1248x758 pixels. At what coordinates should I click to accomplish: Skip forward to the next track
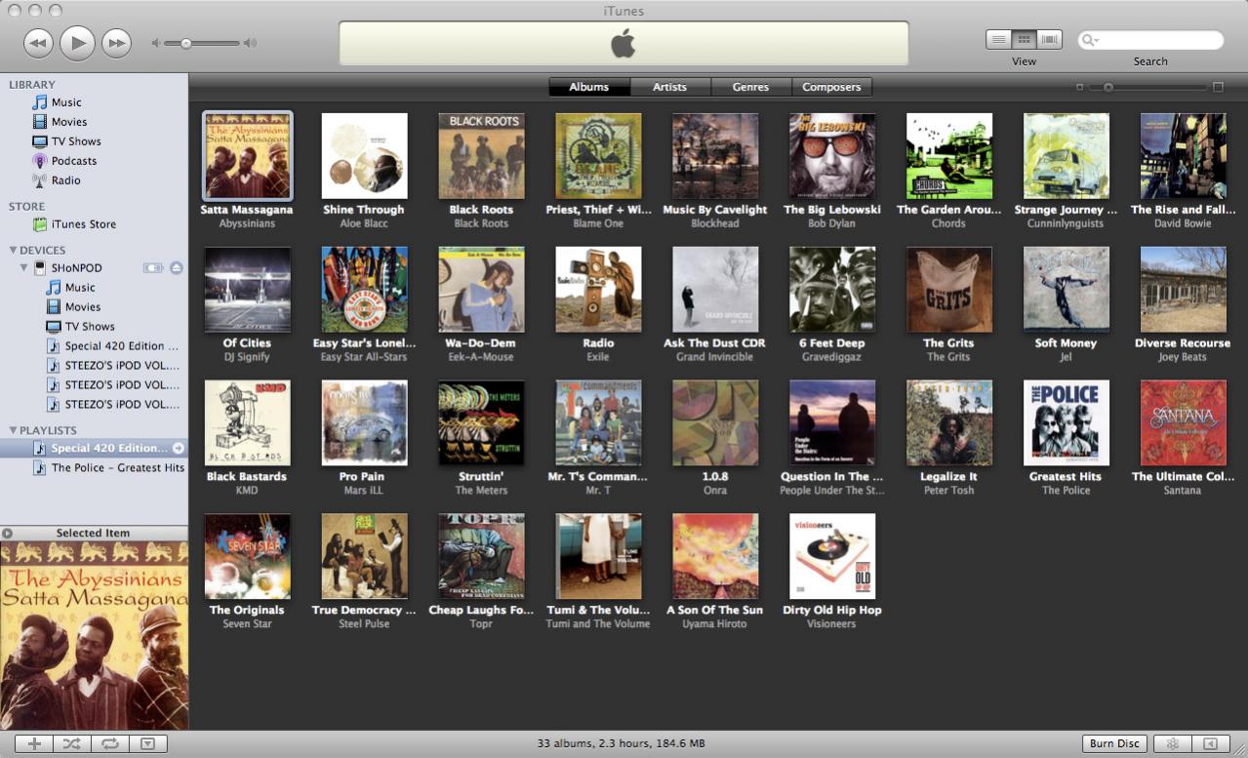pyautogui.click(x=116, y=43)
